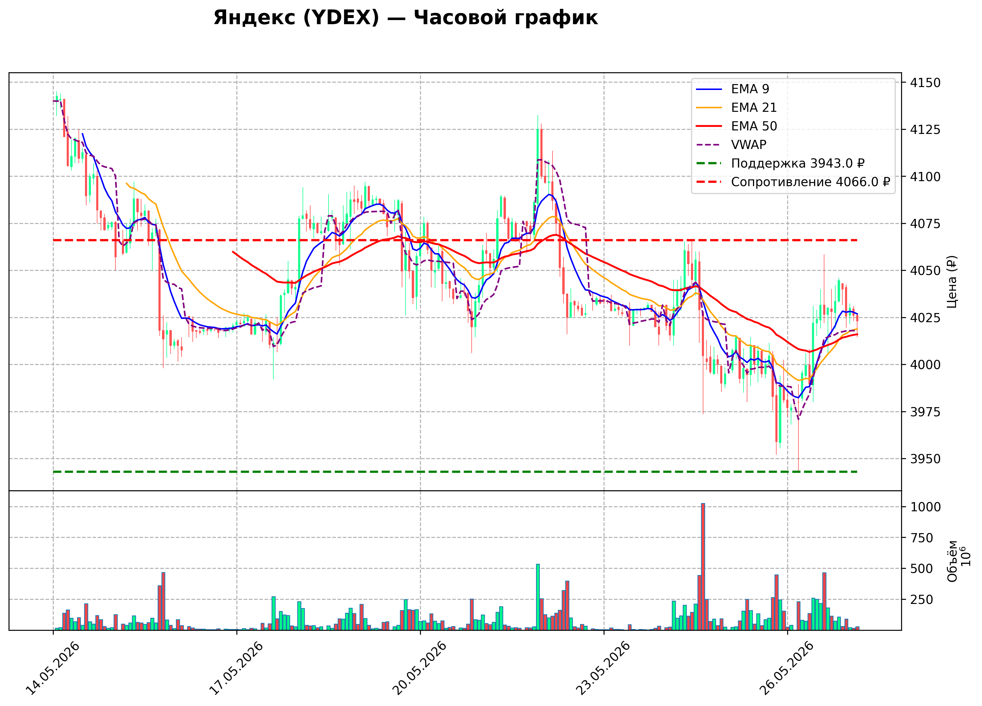Click the 4025 price axis label
The width and height of the screenshot is (982, 706).
coord(925,318)
